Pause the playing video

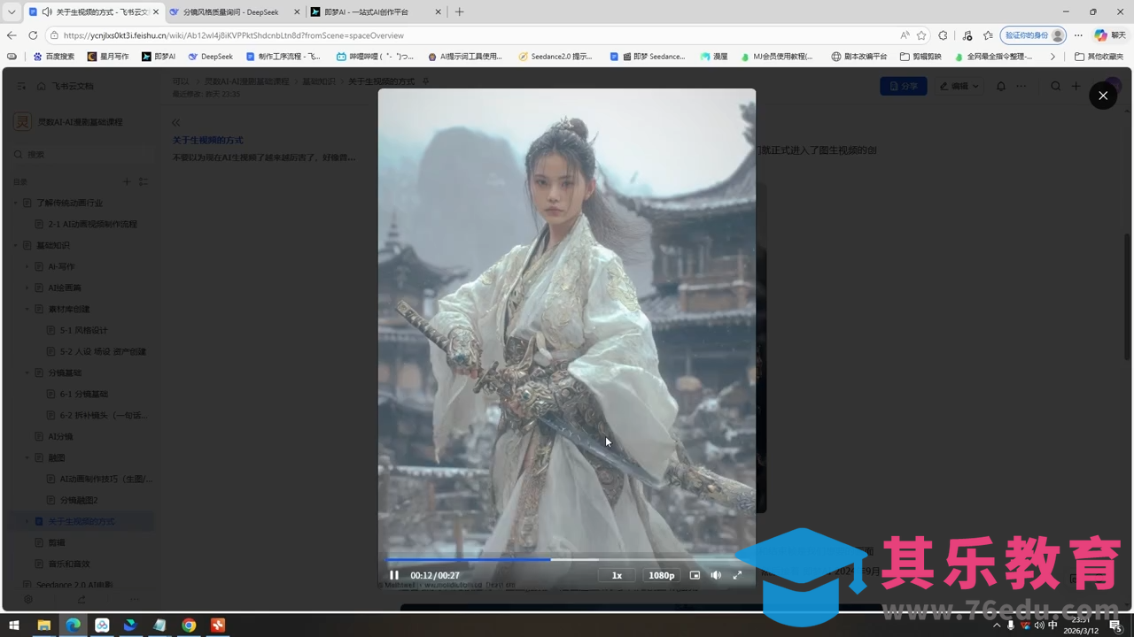coord(394,575)
